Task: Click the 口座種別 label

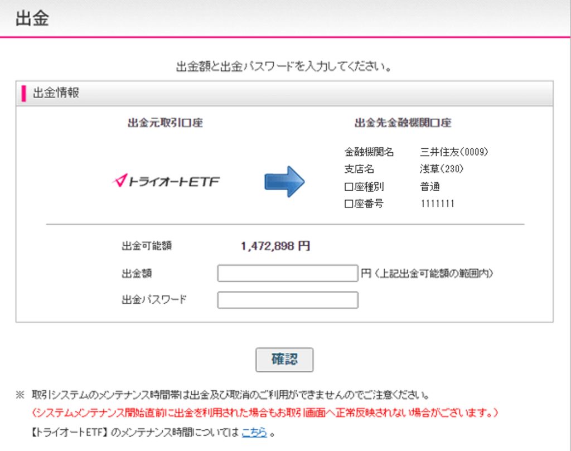Action: point(364,187)
